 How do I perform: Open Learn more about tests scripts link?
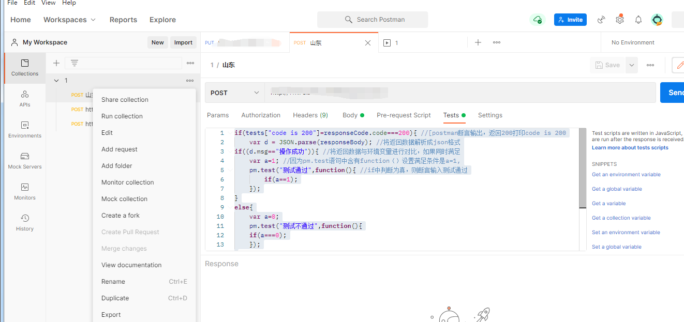630,148
